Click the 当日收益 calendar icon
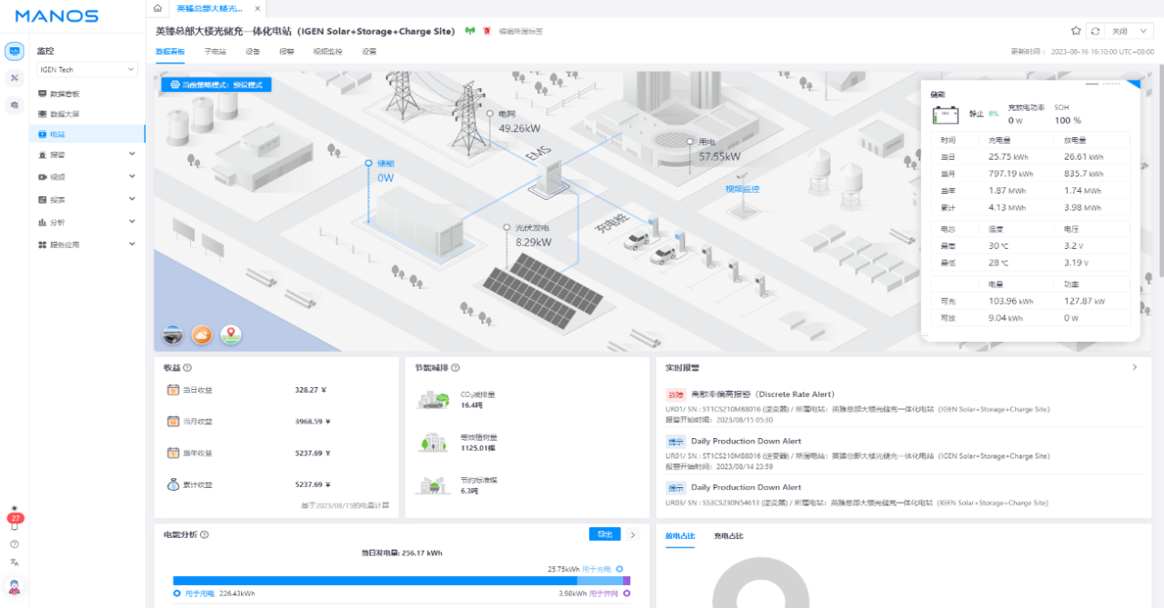Viewport: 1164px width, 608px height. 173,390
